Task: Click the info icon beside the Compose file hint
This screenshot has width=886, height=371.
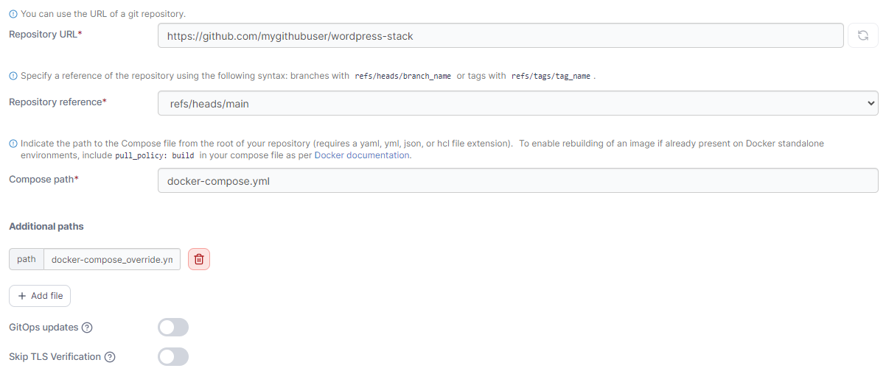Action: (x=13, y=144)
